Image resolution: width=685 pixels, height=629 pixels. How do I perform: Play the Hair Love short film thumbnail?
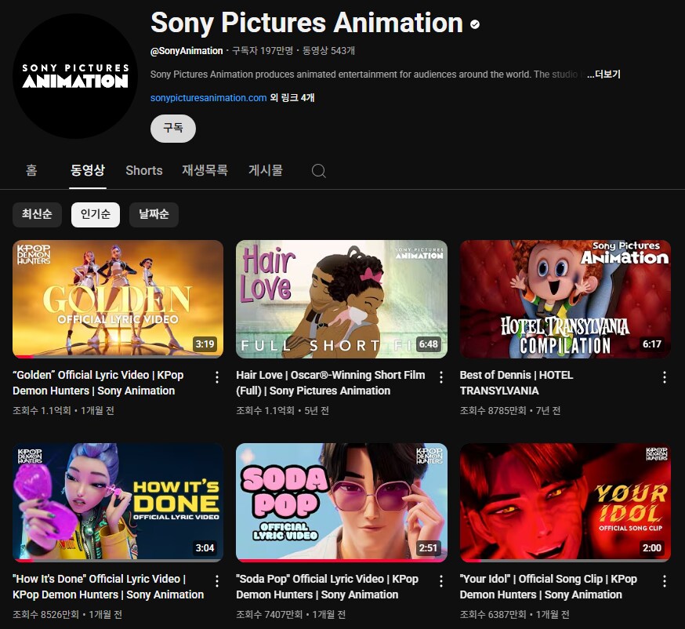pyautogui.click(x=342, y=299)
